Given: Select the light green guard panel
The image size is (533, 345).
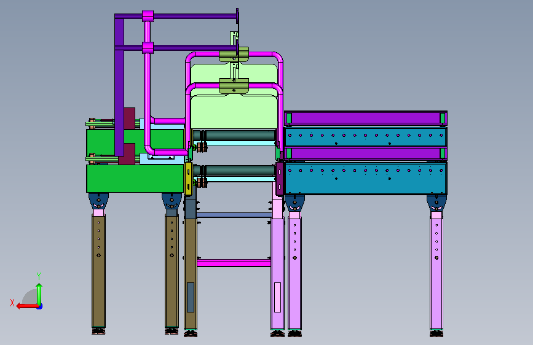Looking at the screenshot, I should point(234,112).
